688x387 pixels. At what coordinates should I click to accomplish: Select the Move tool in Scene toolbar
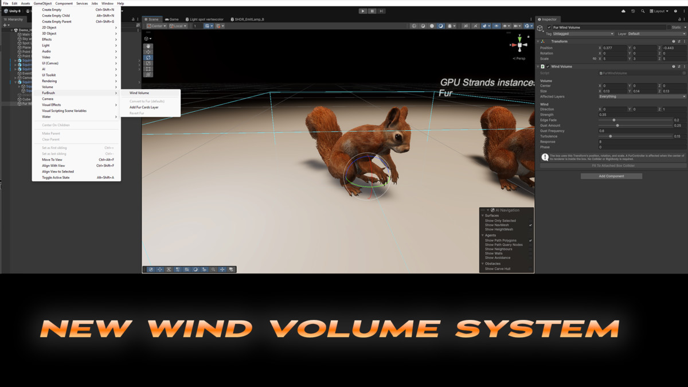tap(148, 52)
